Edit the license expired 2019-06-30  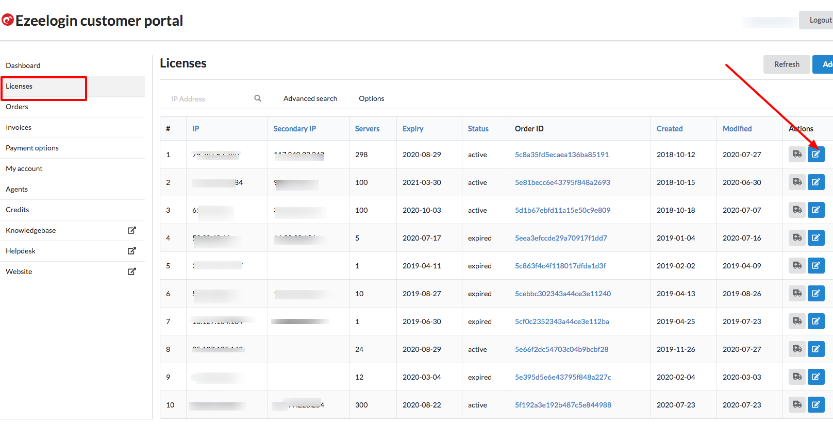click(816, 321)
